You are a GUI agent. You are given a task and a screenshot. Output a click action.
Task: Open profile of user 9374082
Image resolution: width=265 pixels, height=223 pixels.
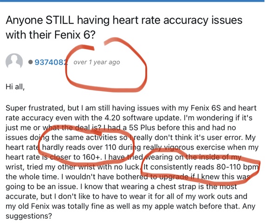coord(51,62)
